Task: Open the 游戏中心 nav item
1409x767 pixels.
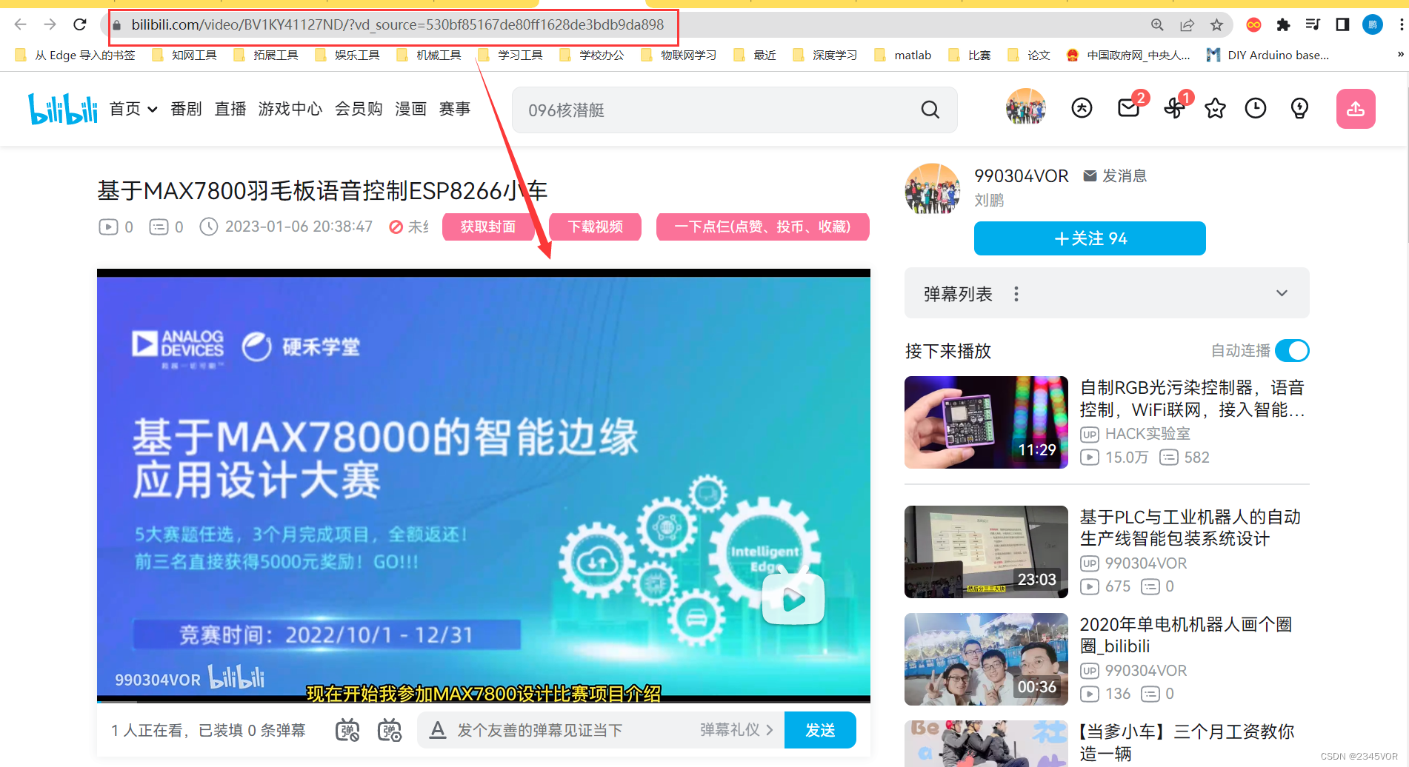Action: click(290, 109)
